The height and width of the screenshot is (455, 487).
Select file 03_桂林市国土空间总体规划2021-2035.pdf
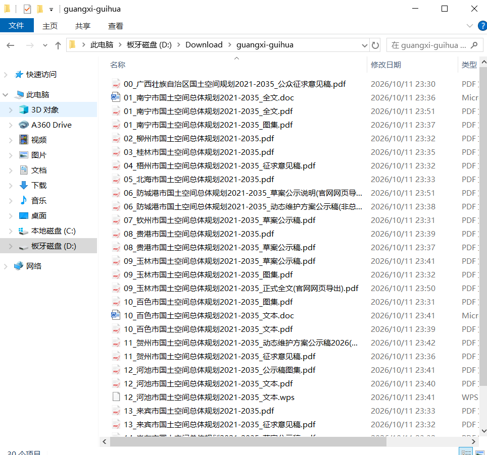(x=199, y=152)
